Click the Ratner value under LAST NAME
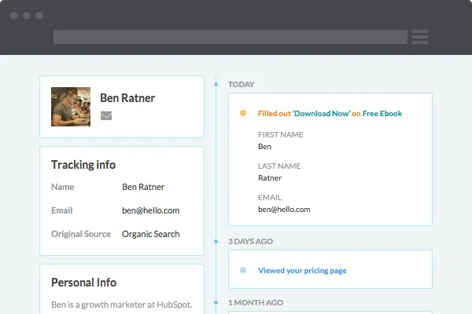Viewport: 472px width, 314px height. [270, 178]
